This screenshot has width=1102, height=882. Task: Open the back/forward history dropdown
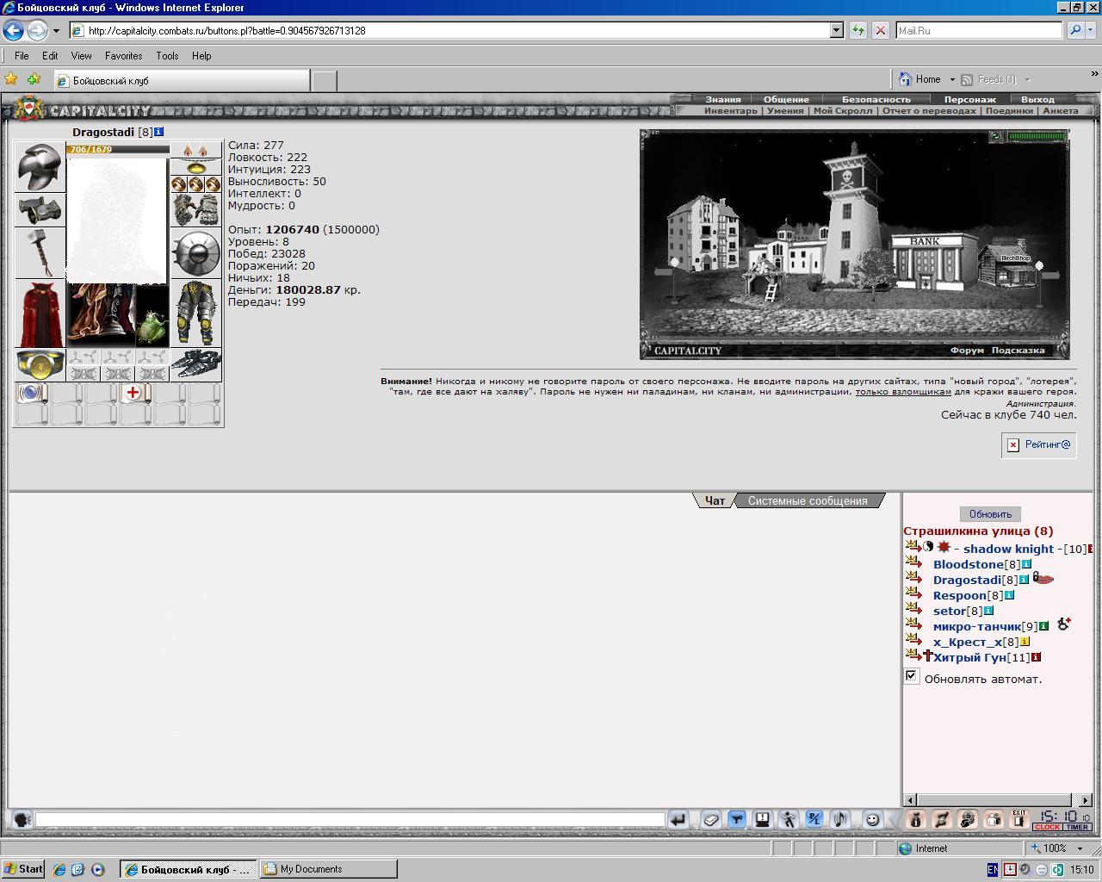point(56,30)
